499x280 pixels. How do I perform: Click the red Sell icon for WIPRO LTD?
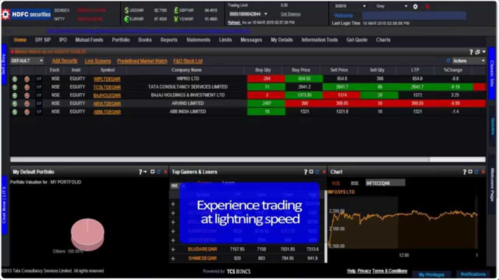tap(27, 79)
